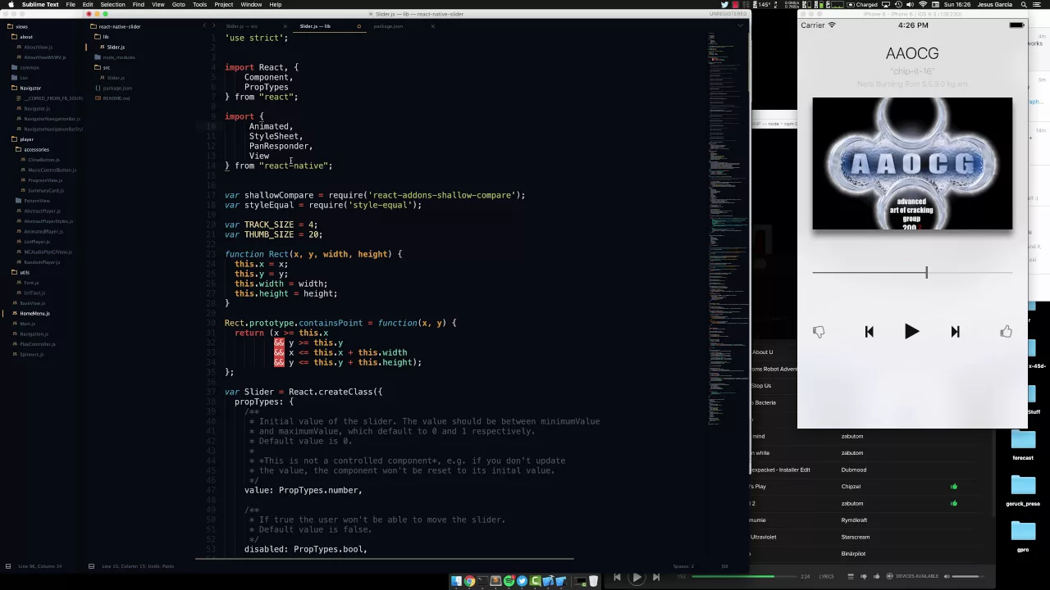Screen dimensions: 1050x590
Task: Open Sublime Text application menu
Action: 40,5
